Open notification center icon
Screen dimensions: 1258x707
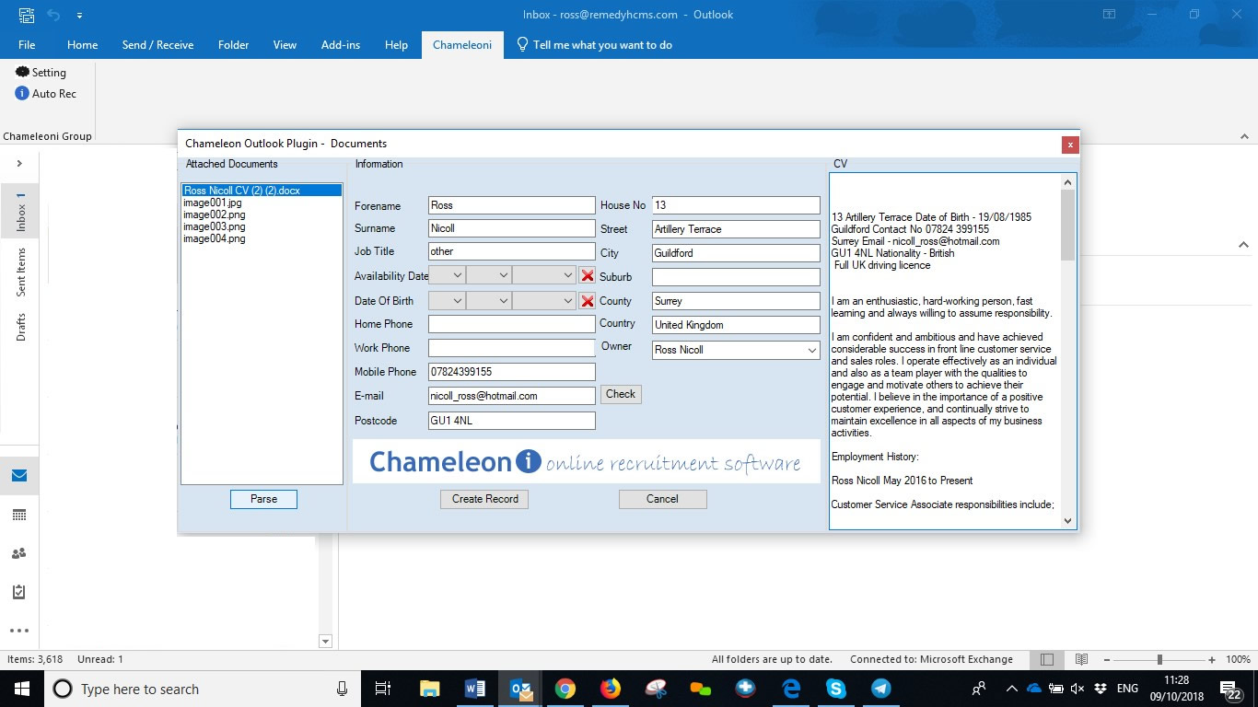coord(1229,689)
